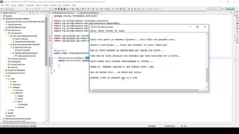Select Deployed Resources node
Screen dimensions: 239x134
pos(16,73)
